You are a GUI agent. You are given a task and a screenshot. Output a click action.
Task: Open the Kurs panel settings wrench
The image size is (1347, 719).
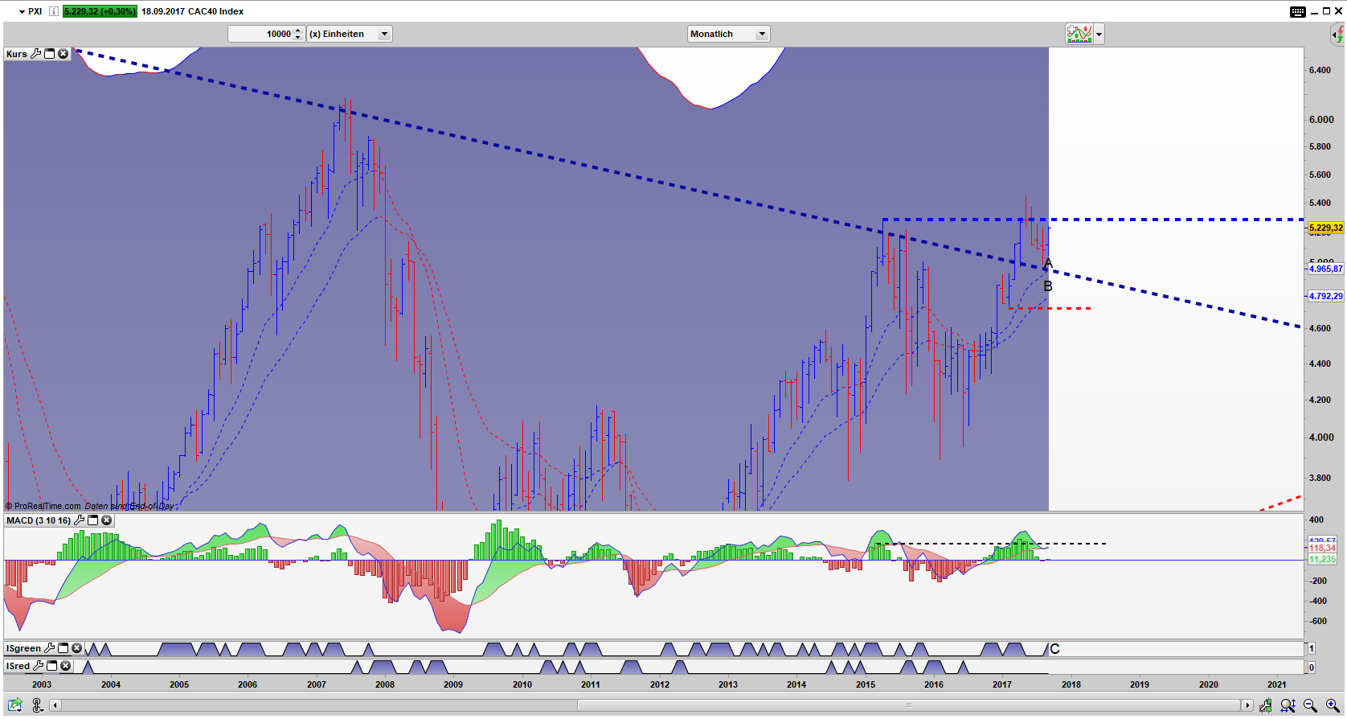click(35, 54)
